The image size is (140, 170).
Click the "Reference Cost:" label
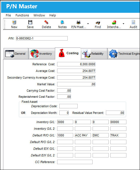pyautogui.click(x=44, y=64)
